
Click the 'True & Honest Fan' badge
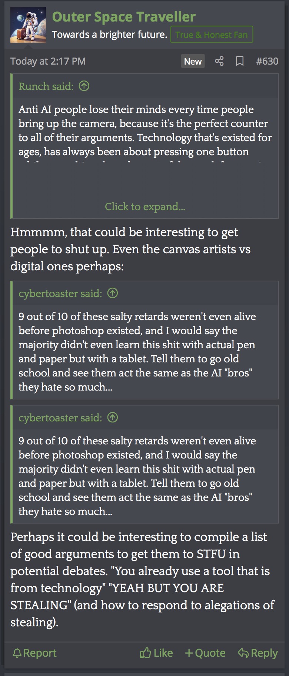[212, 35]
